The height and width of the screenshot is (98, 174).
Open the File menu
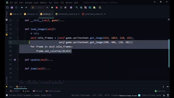coord(11,2)
